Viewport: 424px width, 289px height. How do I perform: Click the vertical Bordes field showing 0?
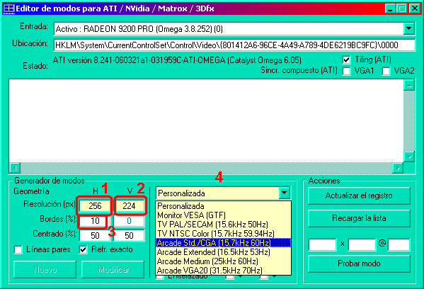coord(129,221)
